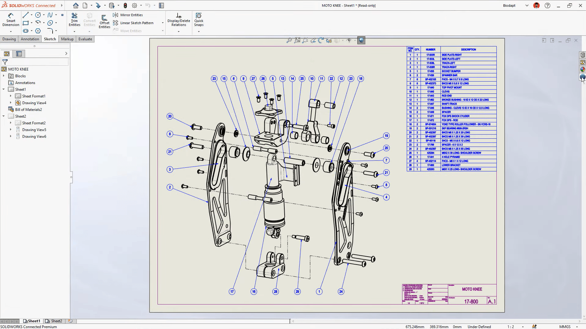Open the Options gear icon
The image size is (586, 329).
click(x=135, y=5)
